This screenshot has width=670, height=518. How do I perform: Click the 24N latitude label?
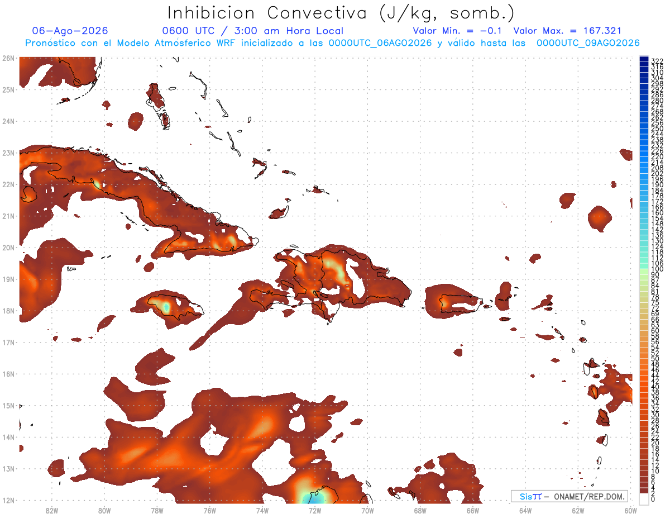pyautogui.click(x=8, y=121)
